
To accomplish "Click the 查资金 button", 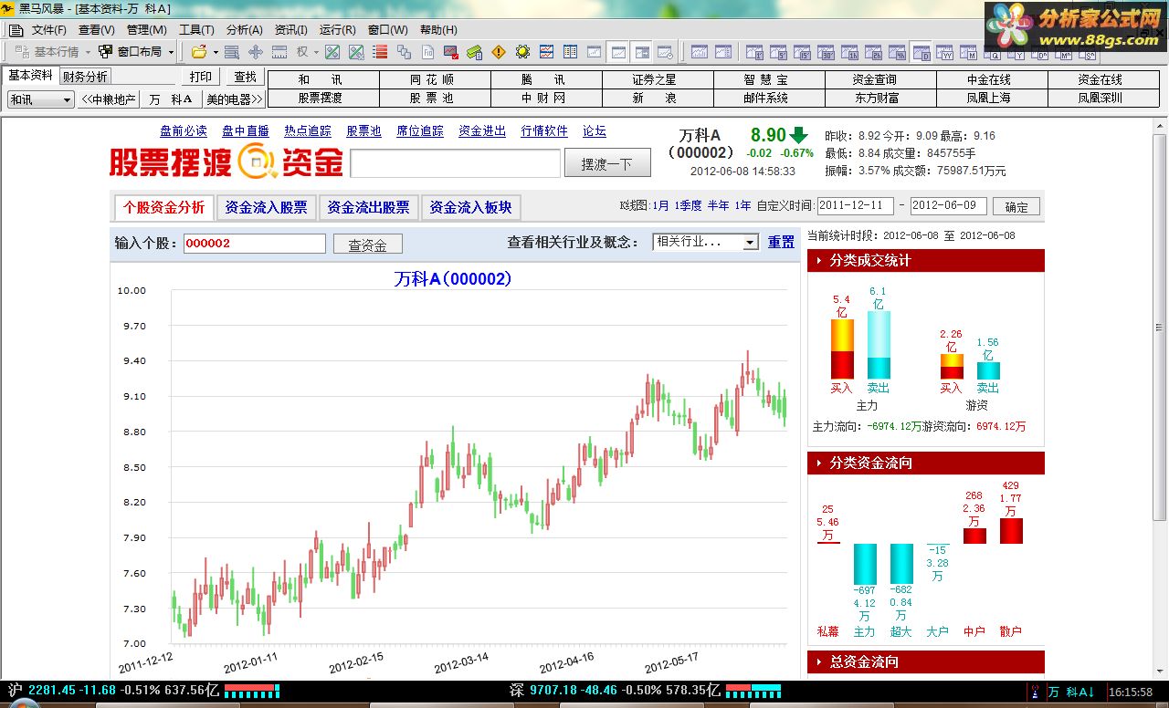I will click(367, 245).
